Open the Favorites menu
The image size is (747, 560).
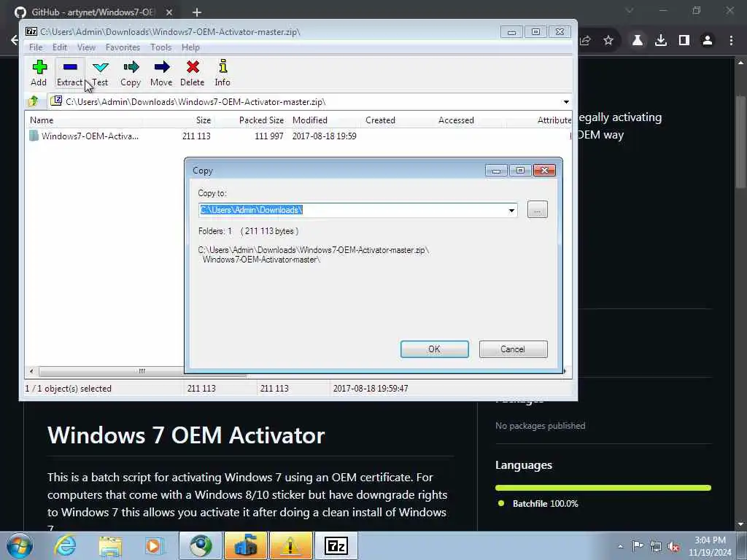(123, 47)
